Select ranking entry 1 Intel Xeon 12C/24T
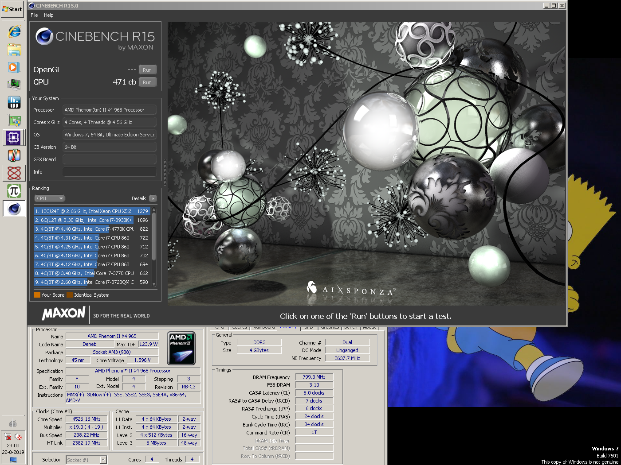The height and width of the screenshot is (465, 621). tap(92, 211)
